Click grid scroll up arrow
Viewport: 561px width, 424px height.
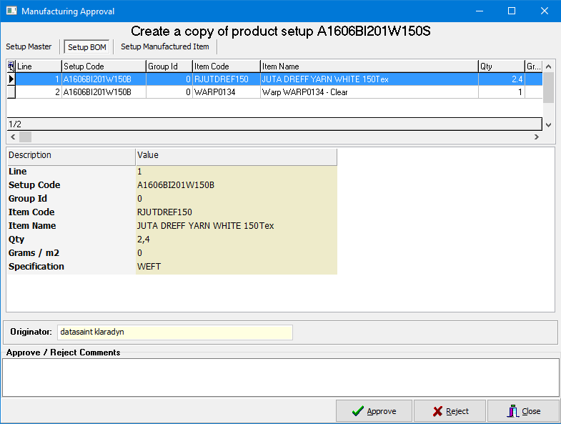coord(548,66)
